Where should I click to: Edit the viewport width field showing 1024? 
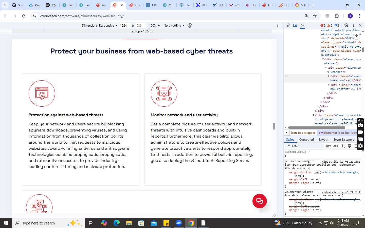tap(125, 26)
